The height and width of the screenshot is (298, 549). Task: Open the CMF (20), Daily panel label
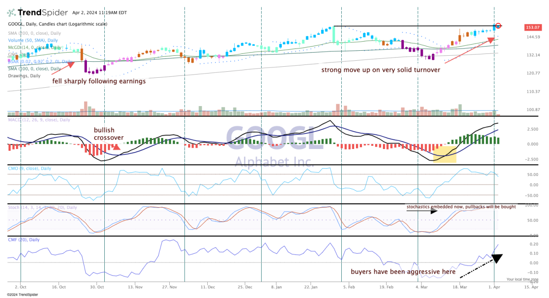pos(24,239)
